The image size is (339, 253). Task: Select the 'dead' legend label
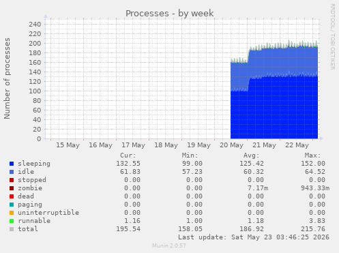pos(26,196)
